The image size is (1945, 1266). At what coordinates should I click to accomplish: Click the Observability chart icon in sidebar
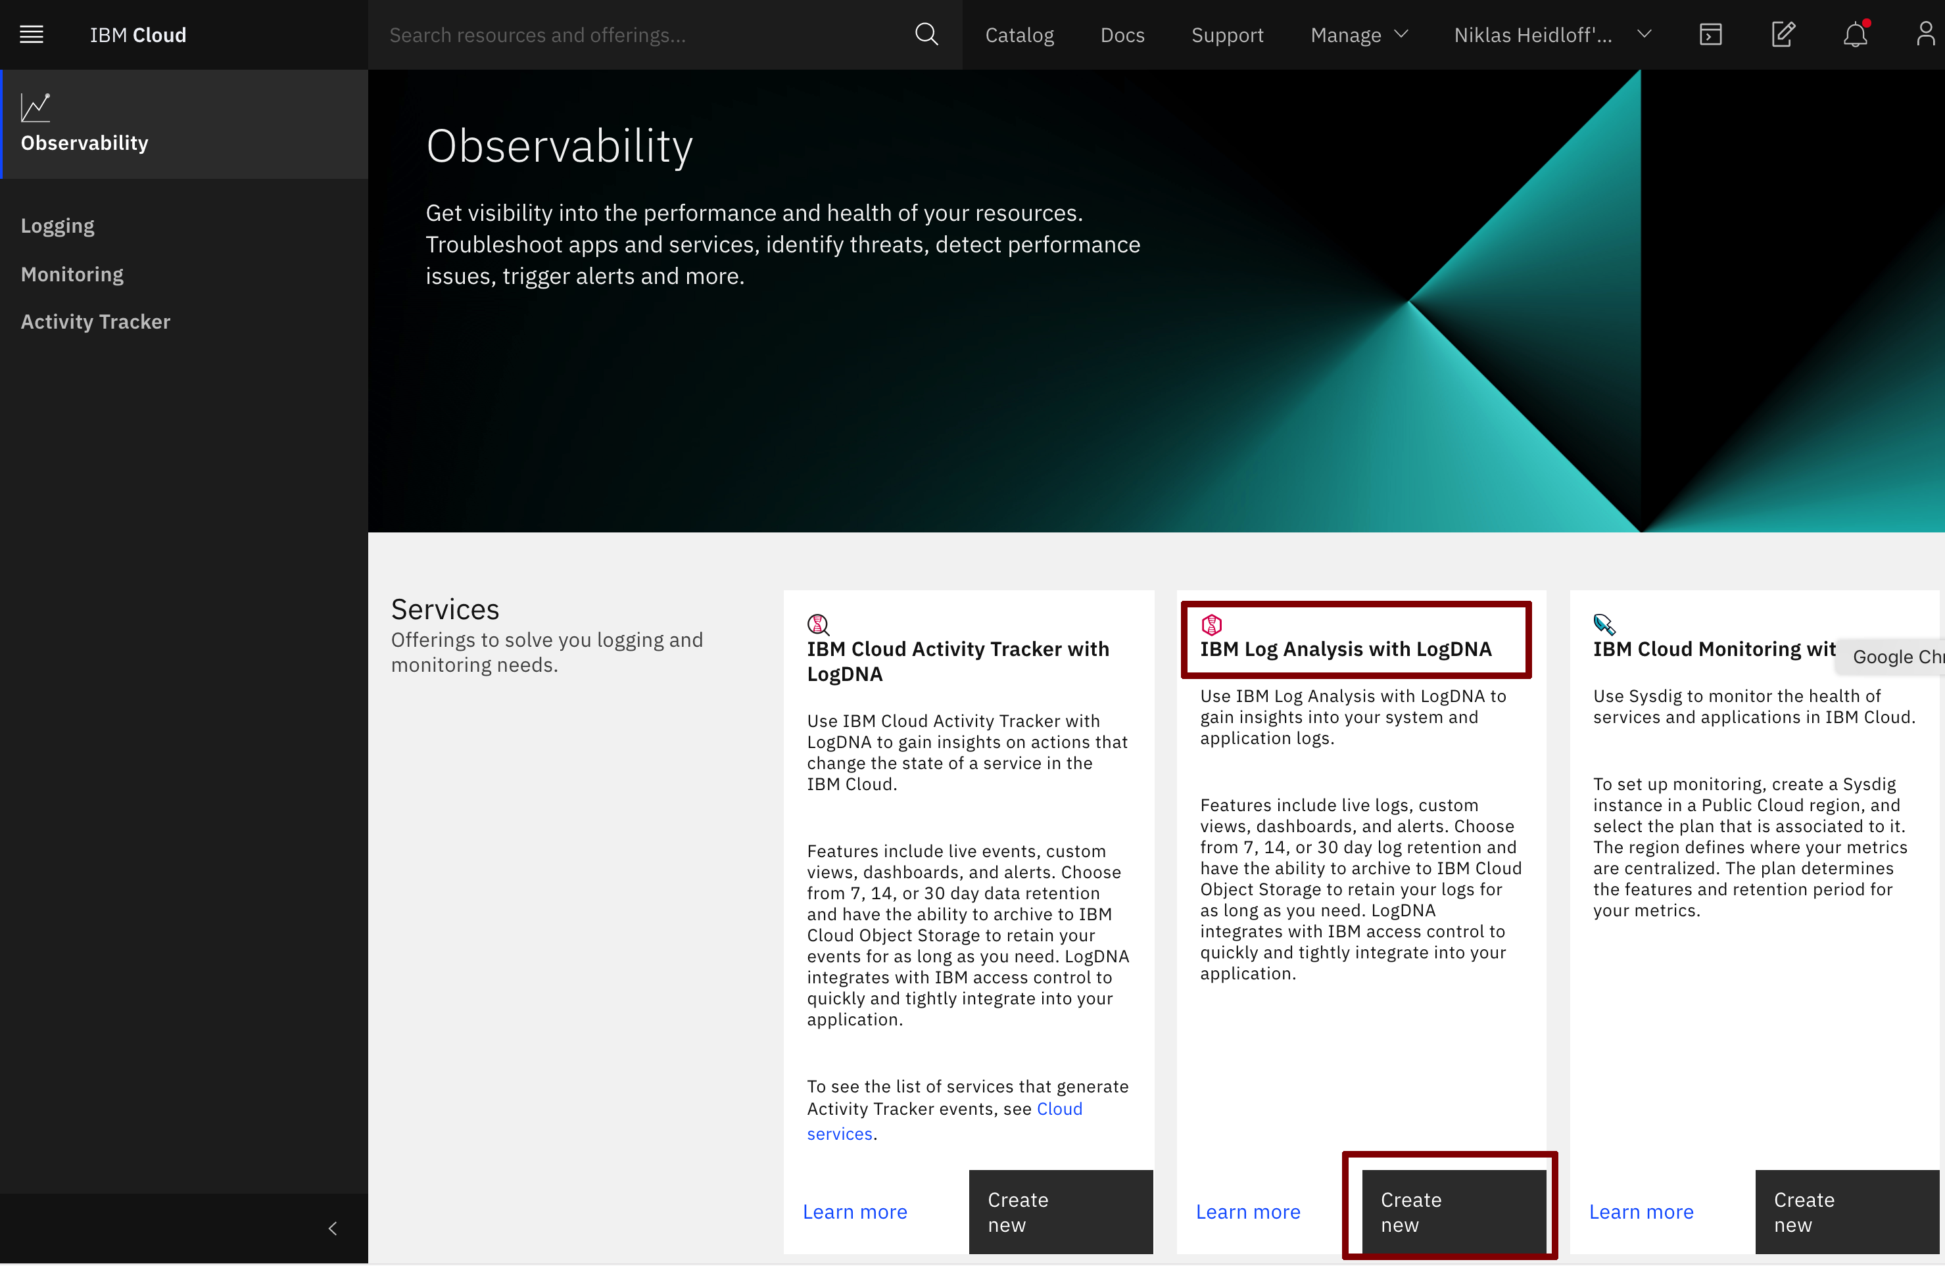point(35,107)
